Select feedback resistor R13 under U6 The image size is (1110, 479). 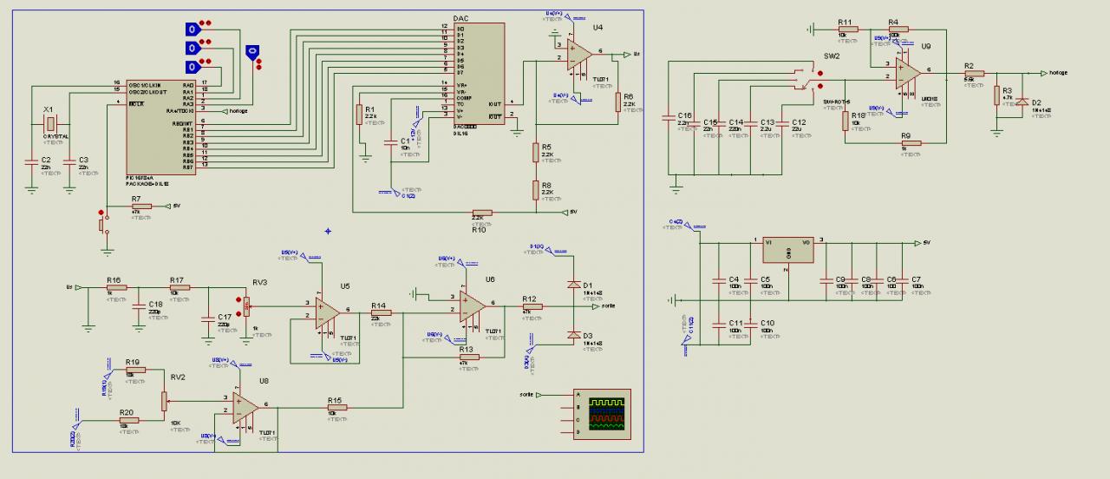(x=468, y=356)
